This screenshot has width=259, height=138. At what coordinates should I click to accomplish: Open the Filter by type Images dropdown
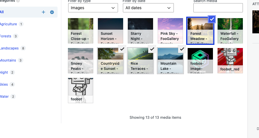point(93,8)
